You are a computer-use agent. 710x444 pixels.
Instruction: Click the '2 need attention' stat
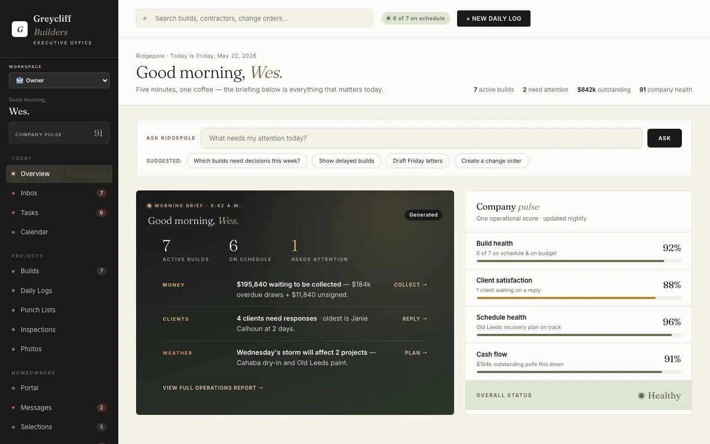(545, 90)
